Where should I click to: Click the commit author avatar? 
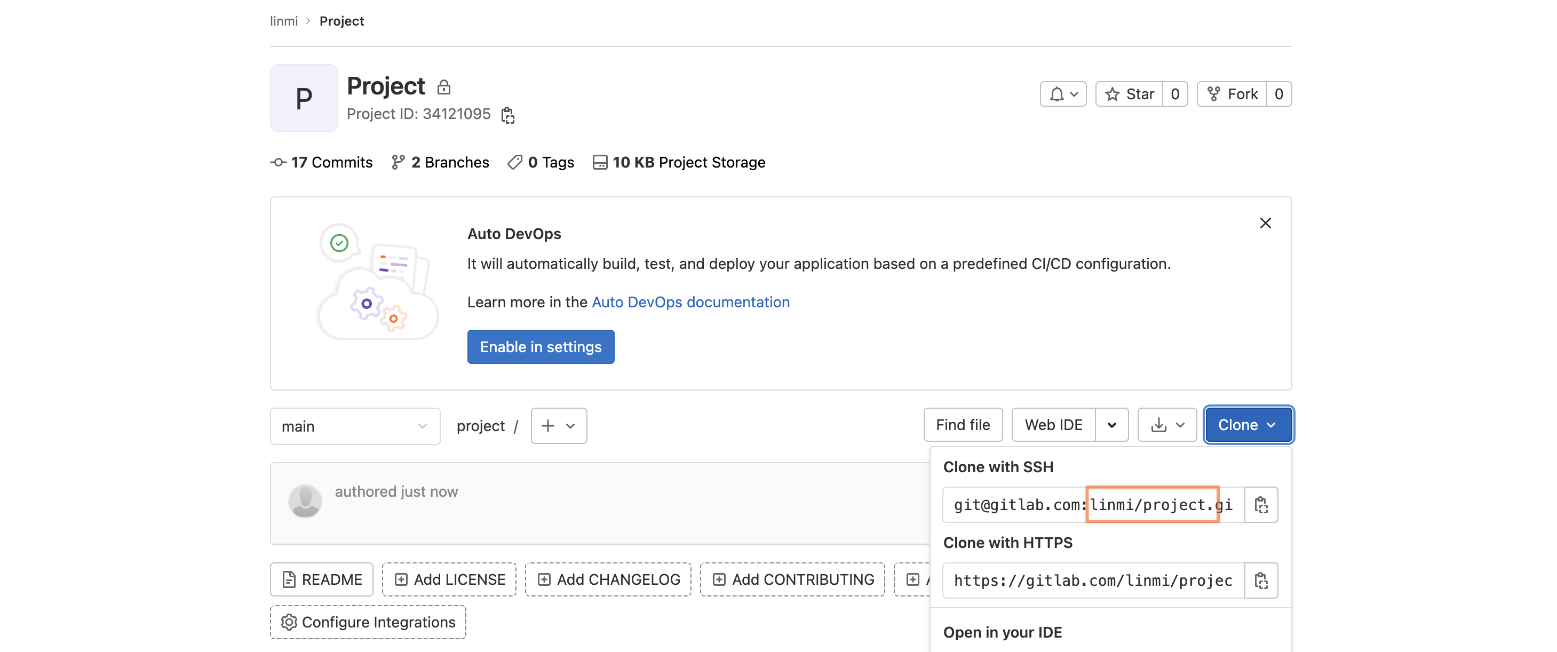[x=305, y=501]
